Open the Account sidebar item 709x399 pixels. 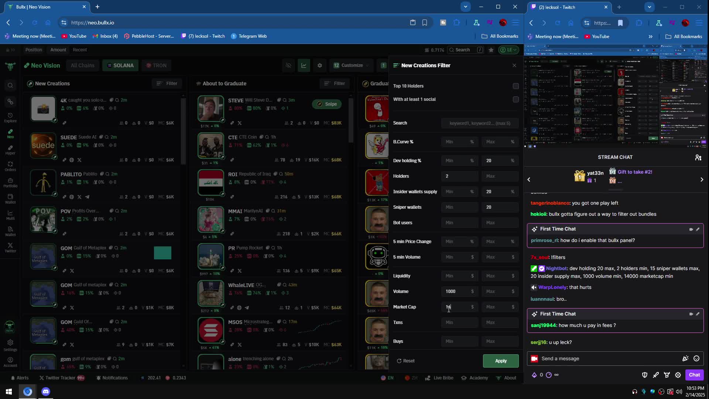(10, 362)
